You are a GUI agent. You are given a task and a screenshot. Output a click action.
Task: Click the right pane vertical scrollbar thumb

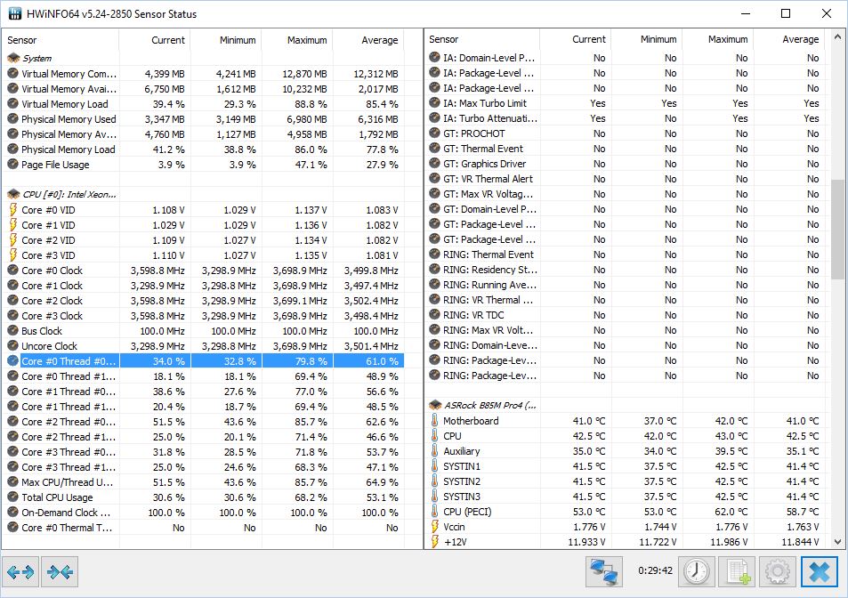[x=837, y=230]
